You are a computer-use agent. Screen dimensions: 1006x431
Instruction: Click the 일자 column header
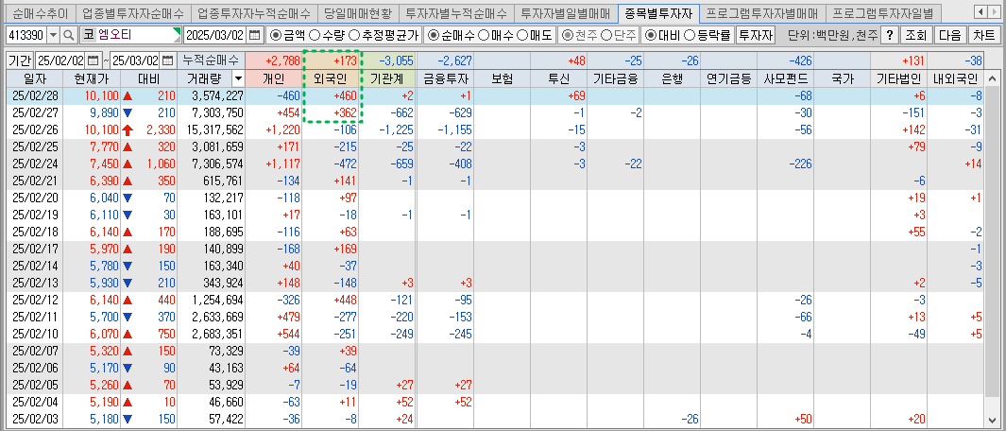(x=35, y=79)
